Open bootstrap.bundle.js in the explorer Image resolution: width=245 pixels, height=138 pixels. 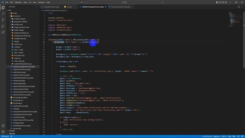(x=20, y=97)
